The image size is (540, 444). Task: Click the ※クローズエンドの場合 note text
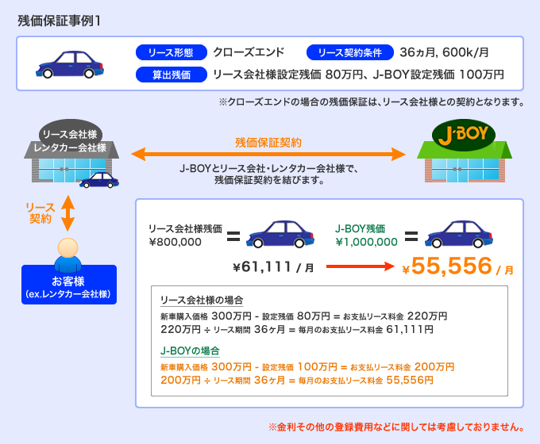[372, 101]
